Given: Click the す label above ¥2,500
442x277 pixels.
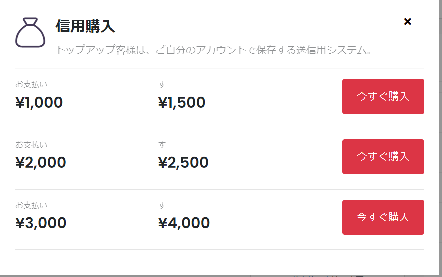Looking at the screenshot, I should click(x=162, y=145).
